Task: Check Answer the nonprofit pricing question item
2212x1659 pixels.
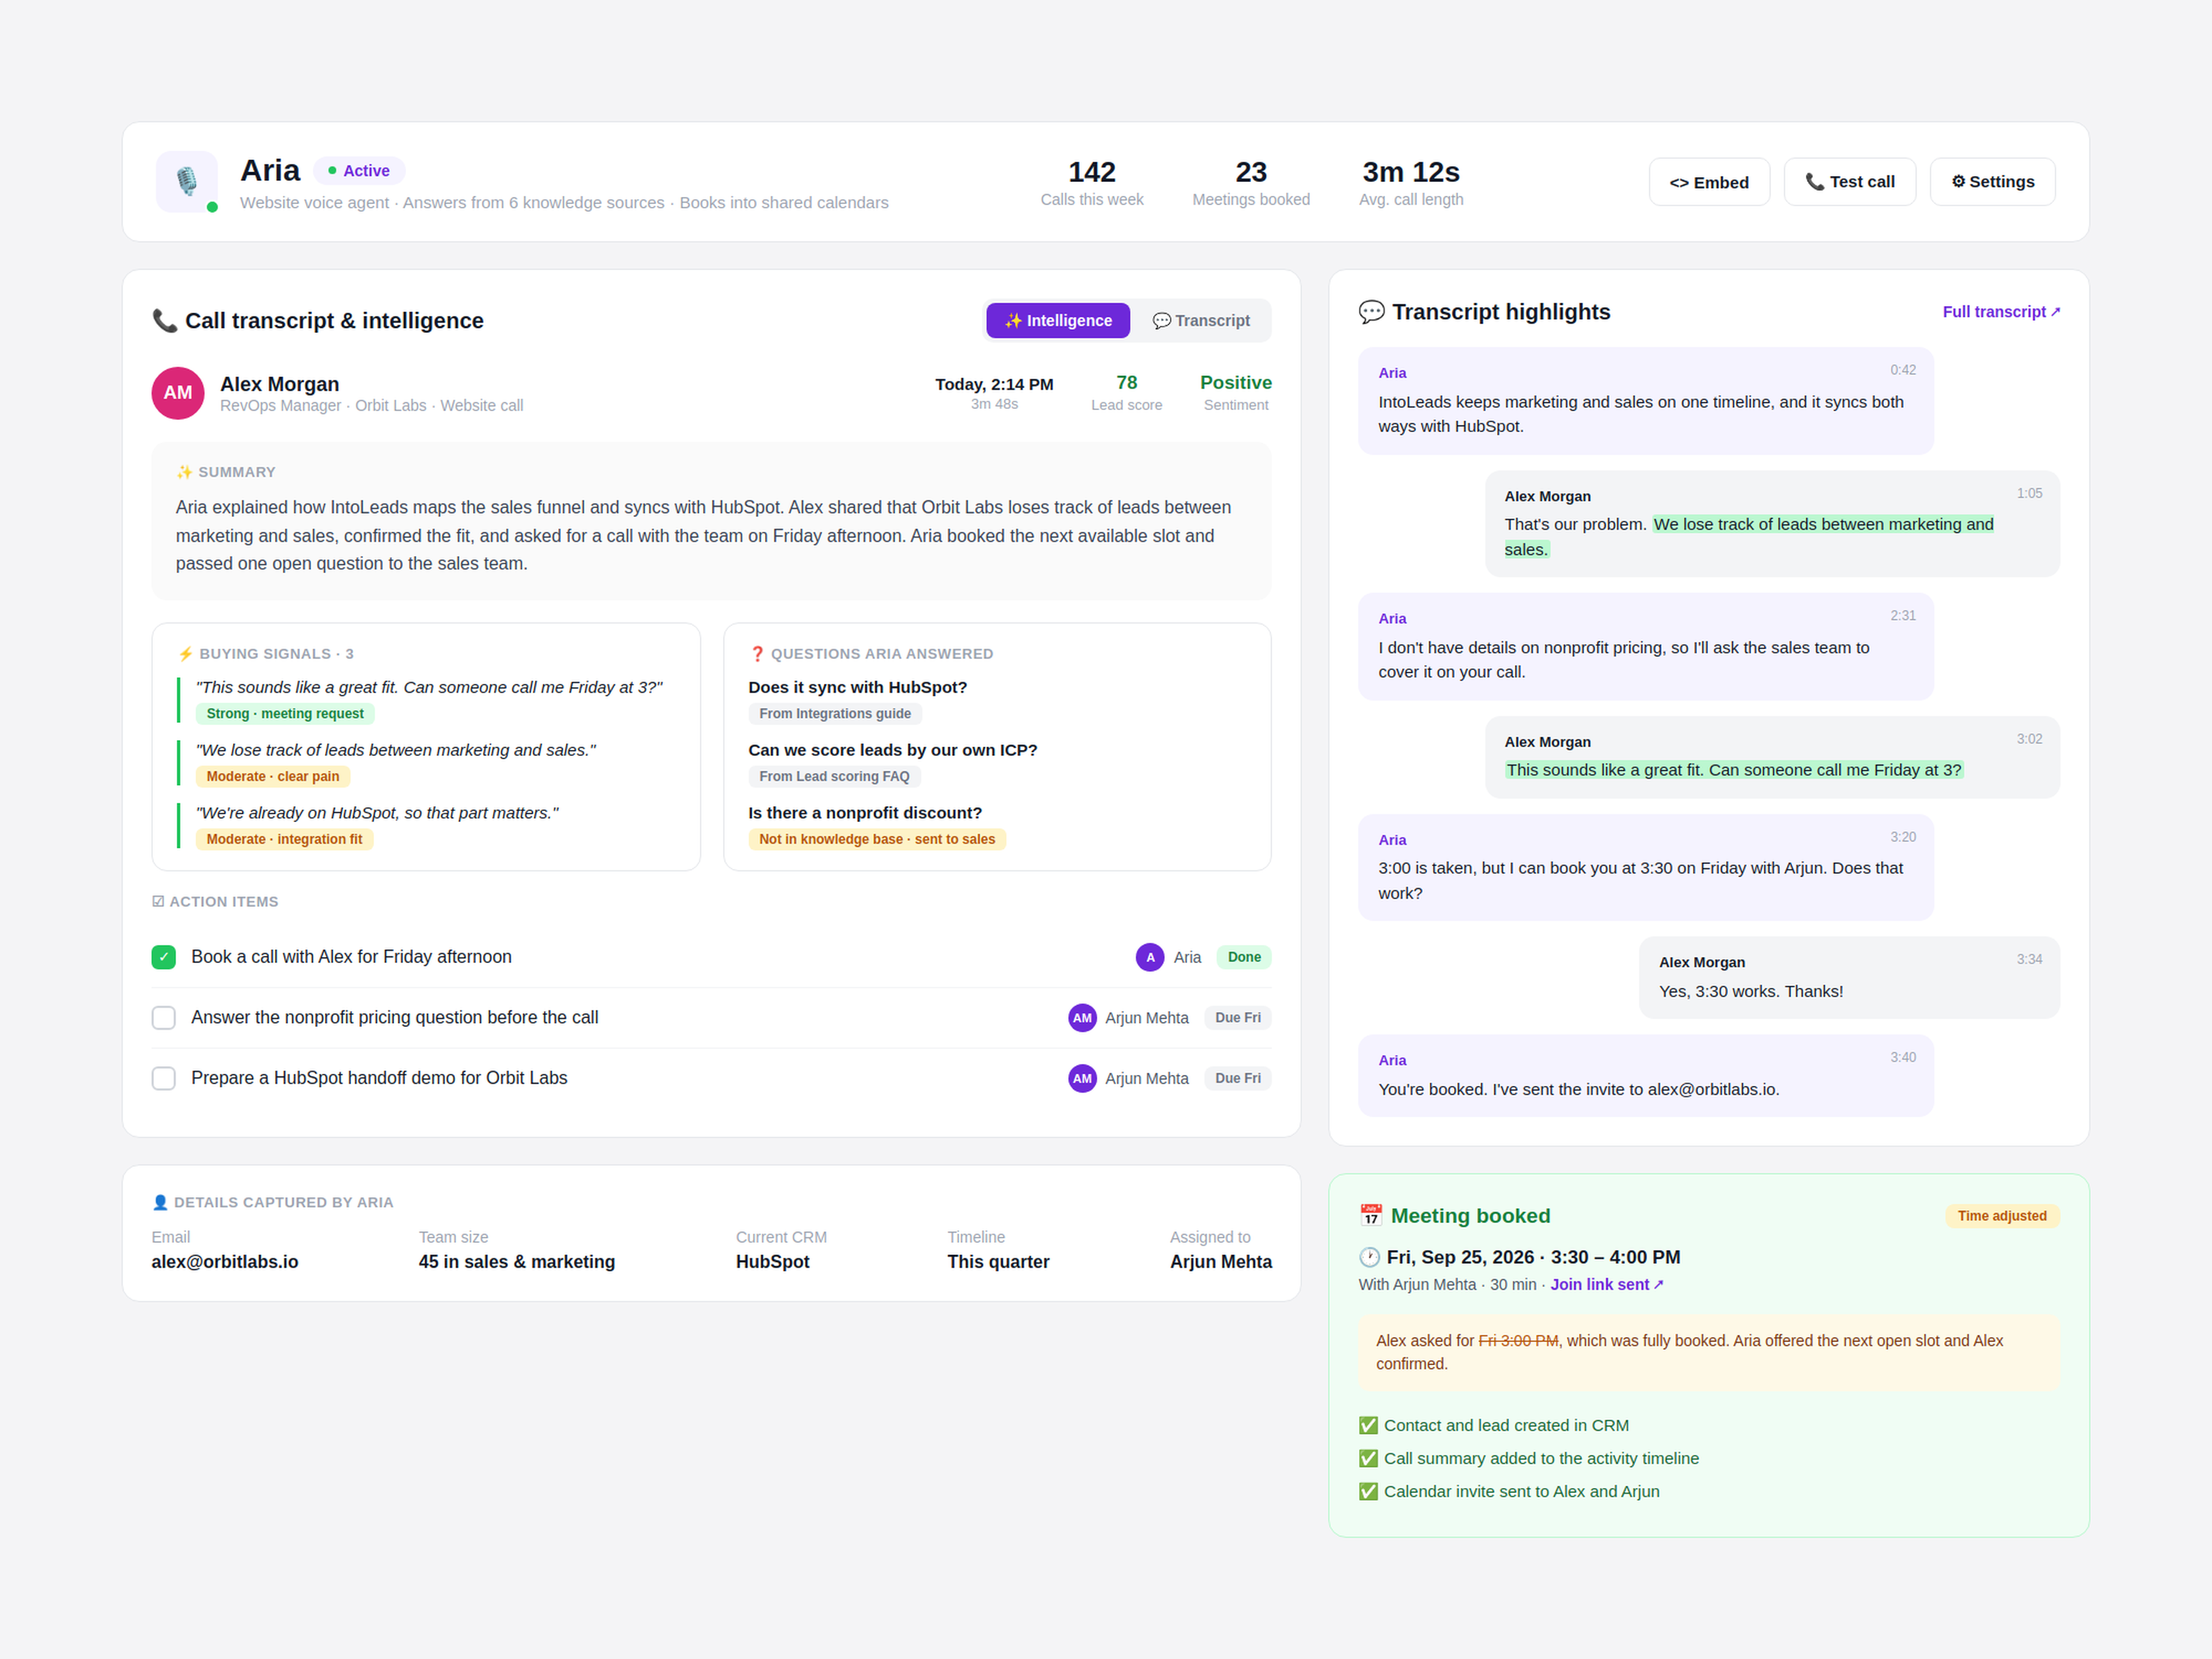Action: tap(164, 1018)
